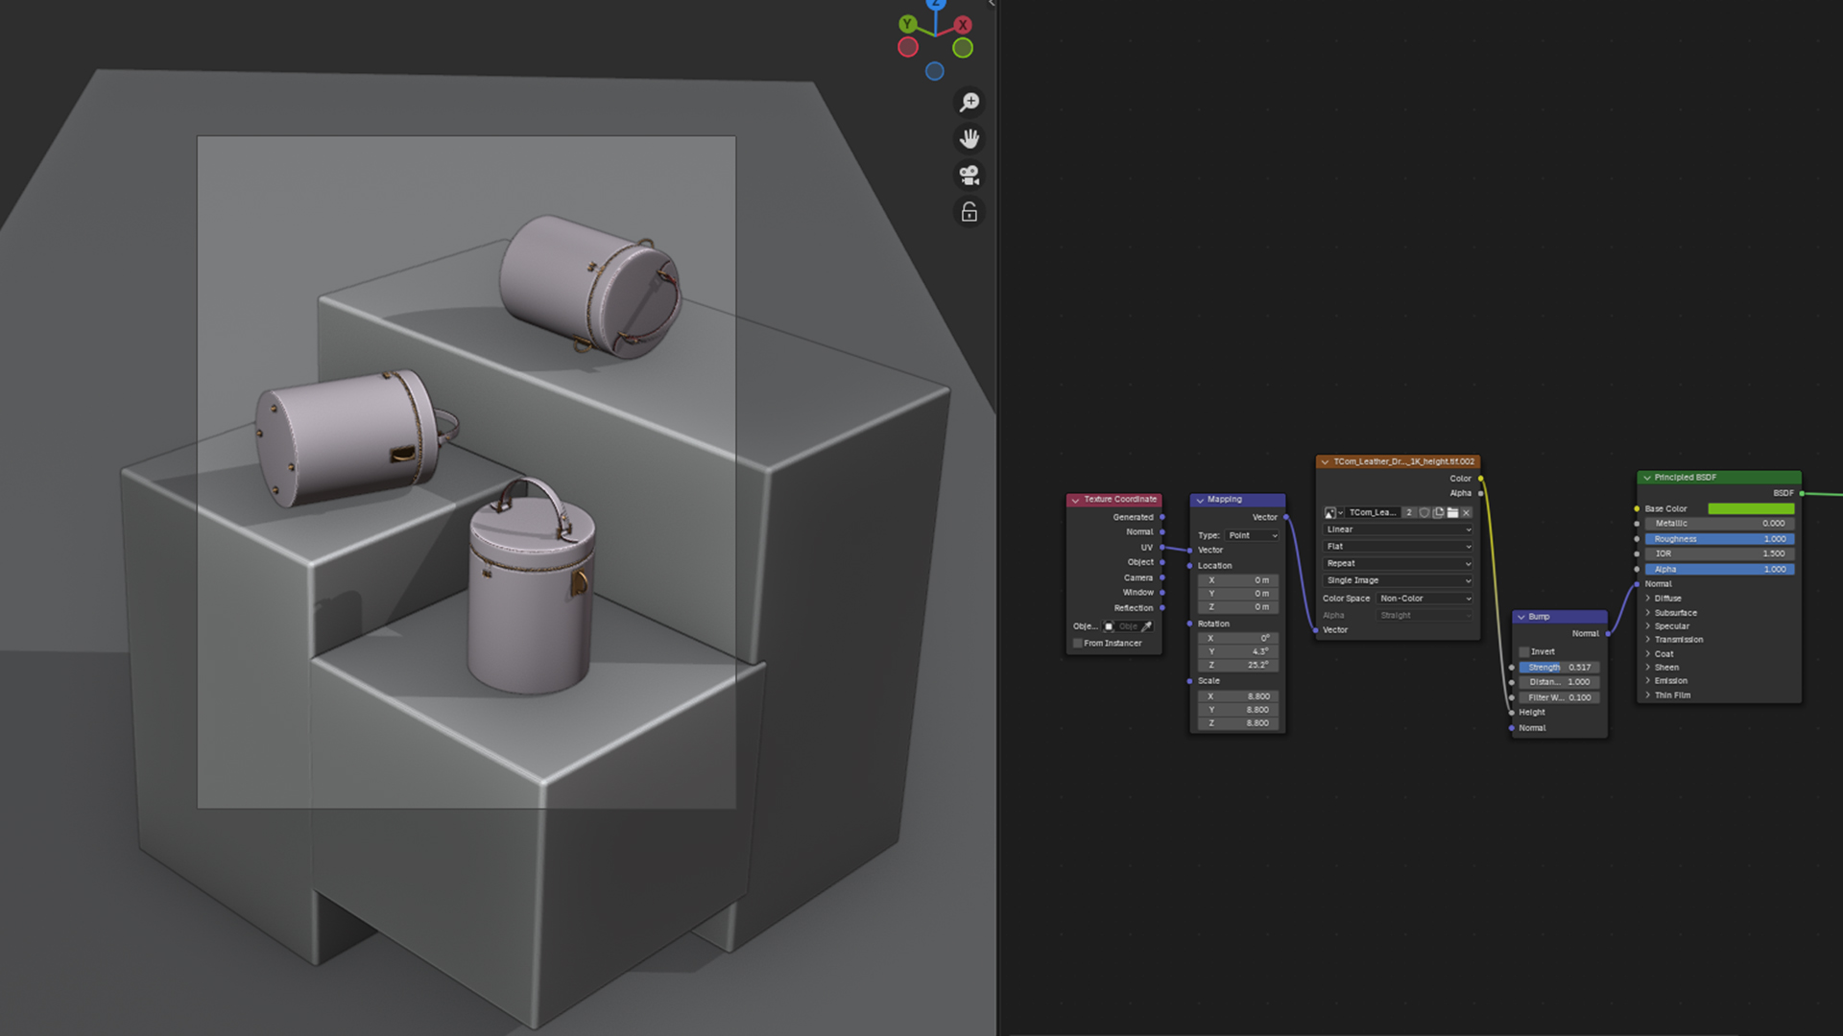Collapse the Texture Coordinate node header
The height and width of the screenshot is (1036, 1843).
(1075, 500)
